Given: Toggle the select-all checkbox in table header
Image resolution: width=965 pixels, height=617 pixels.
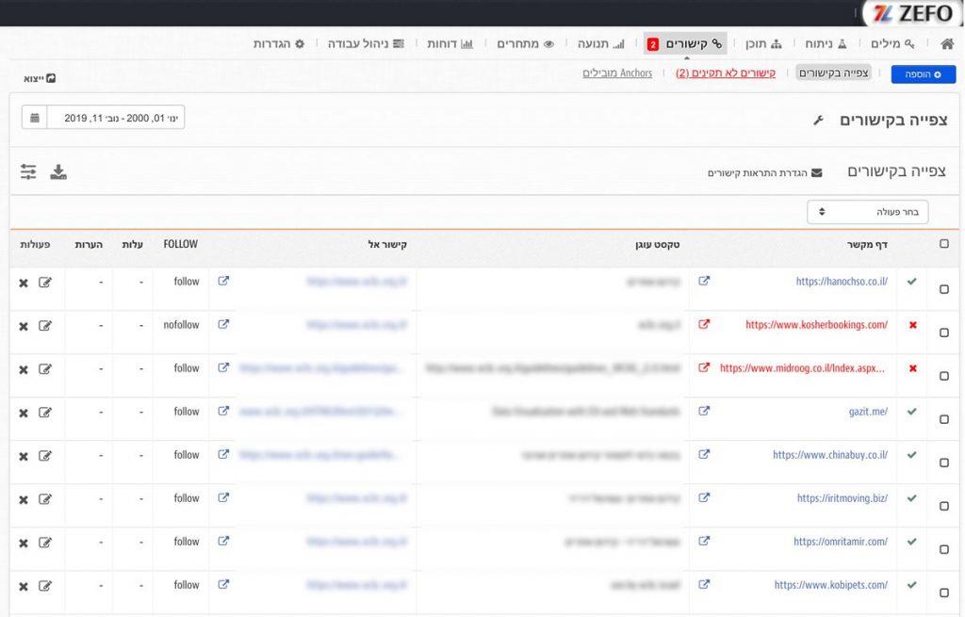Looking at the screenshot, I should [x=944, y=244].
